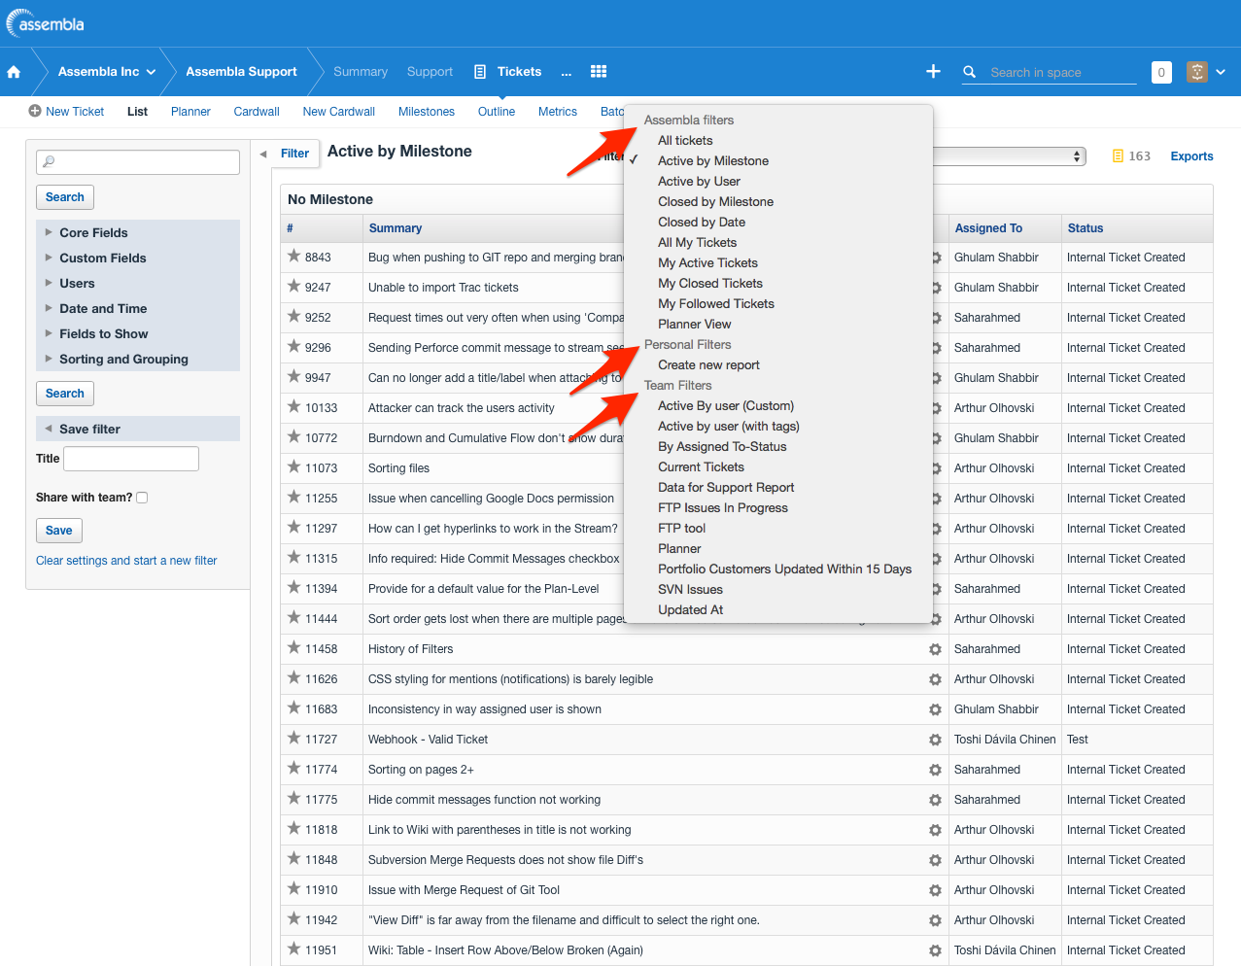
Task: Choose Closed by Milestone filter
Action: click(x=715, y=201)
